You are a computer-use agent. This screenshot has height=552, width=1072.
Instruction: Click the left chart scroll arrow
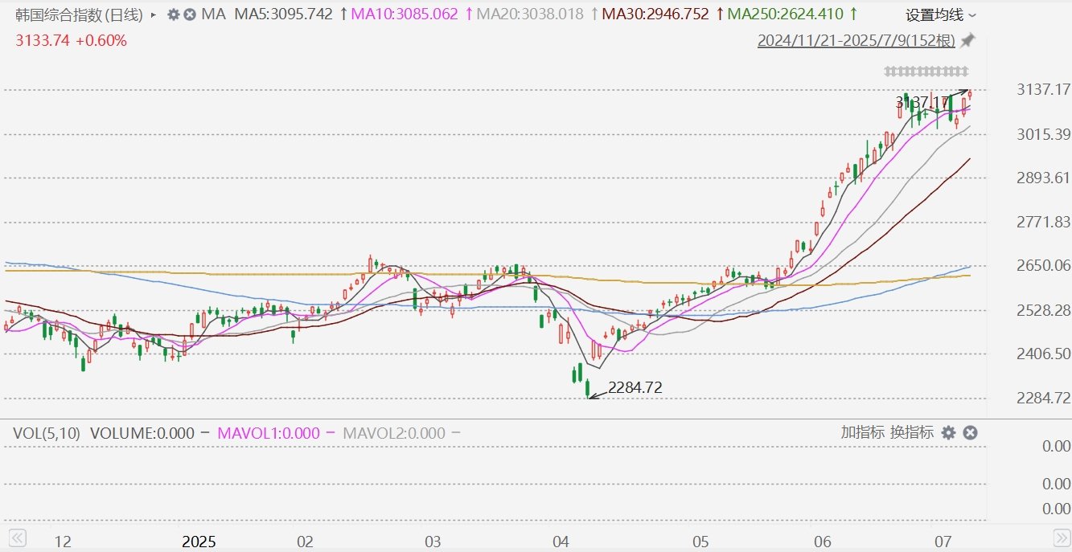point(16,536)
